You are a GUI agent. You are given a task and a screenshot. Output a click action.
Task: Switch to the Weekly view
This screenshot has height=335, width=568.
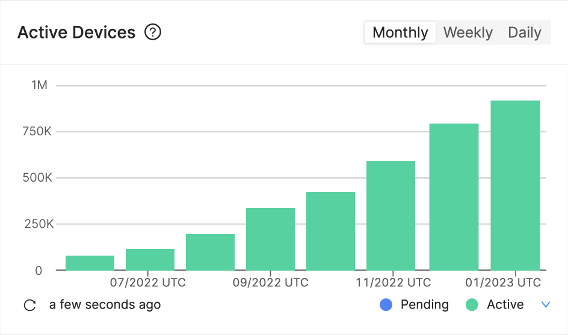click(468, 32)
